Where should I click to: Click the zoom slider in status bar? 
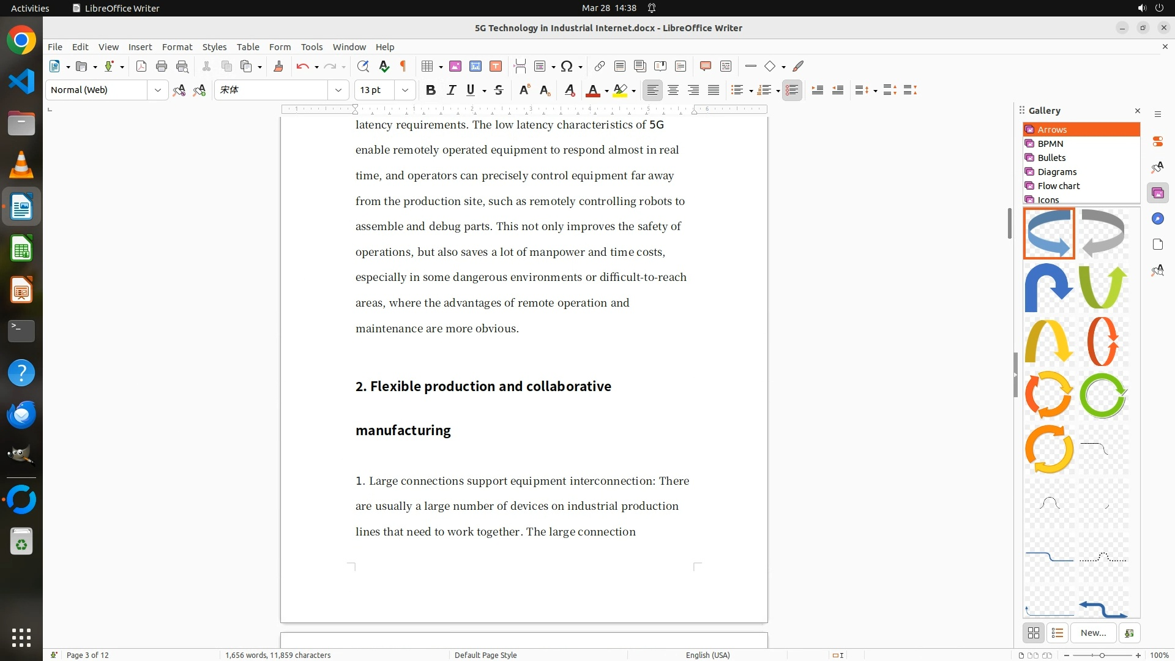[1102, 655]
